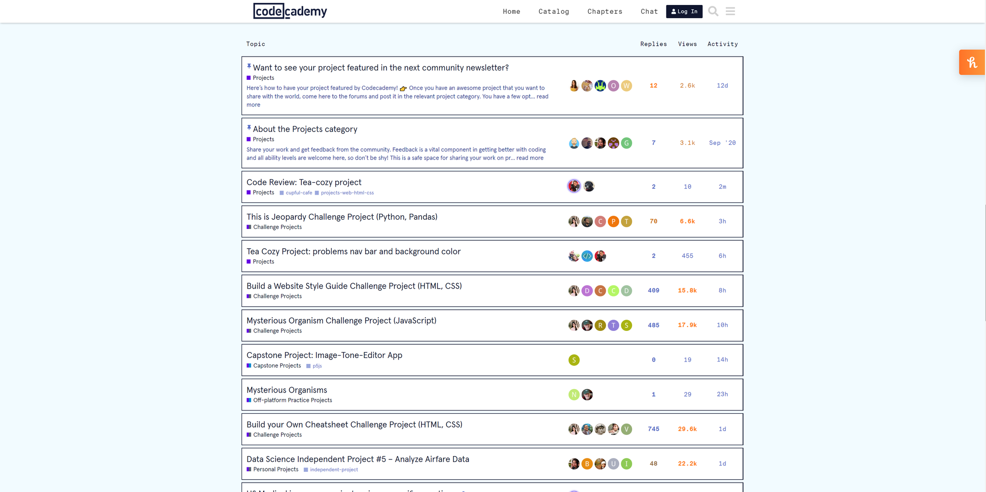986x492 pixels.
Task: Open Jeopardy Challenge Project topic
Action: pos(342,217)
